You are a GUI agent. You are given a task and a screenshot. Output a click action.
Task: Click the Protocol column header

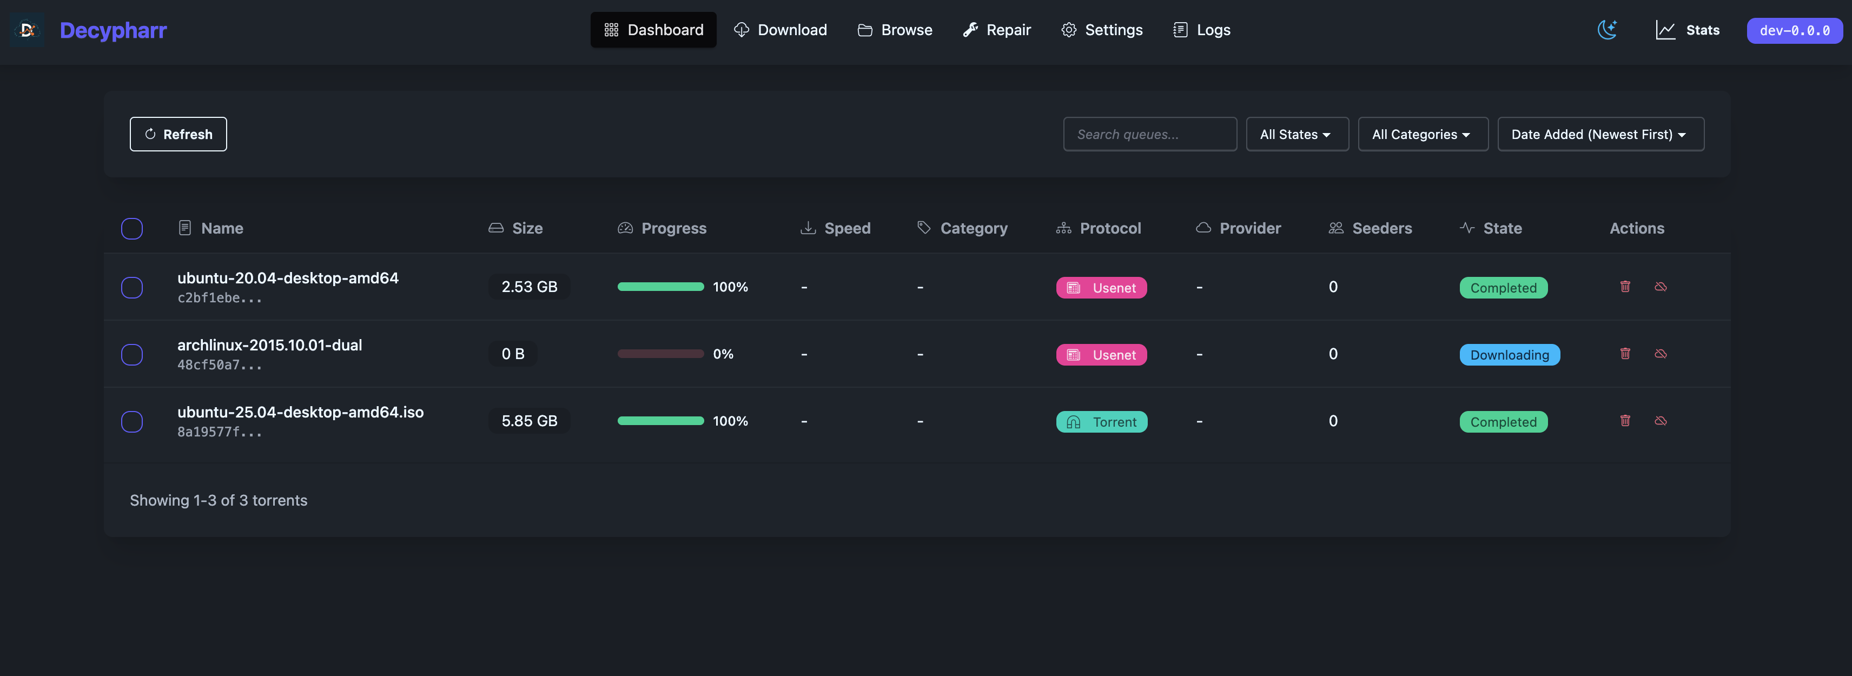(1099, 229)
